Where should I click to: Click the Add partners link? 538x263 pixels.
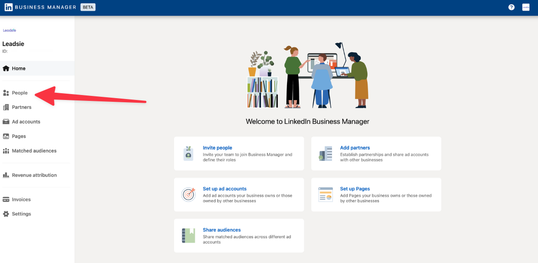tap(355, 147)
